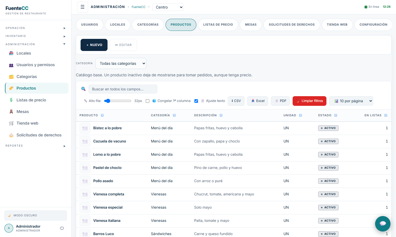Image resolution: width=396 pixels, height=237 pixels.
Task: Open Usuarios y permisos in sidebar
Action: 37,65
